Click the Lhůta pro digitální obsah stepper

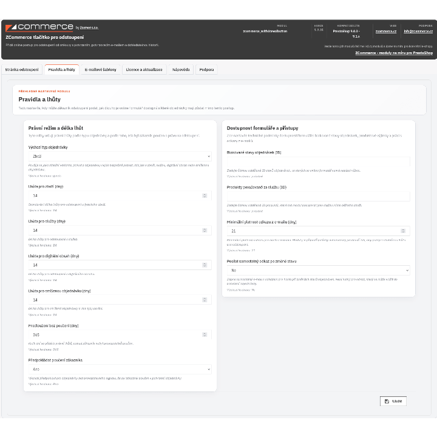tap(205, 265)
